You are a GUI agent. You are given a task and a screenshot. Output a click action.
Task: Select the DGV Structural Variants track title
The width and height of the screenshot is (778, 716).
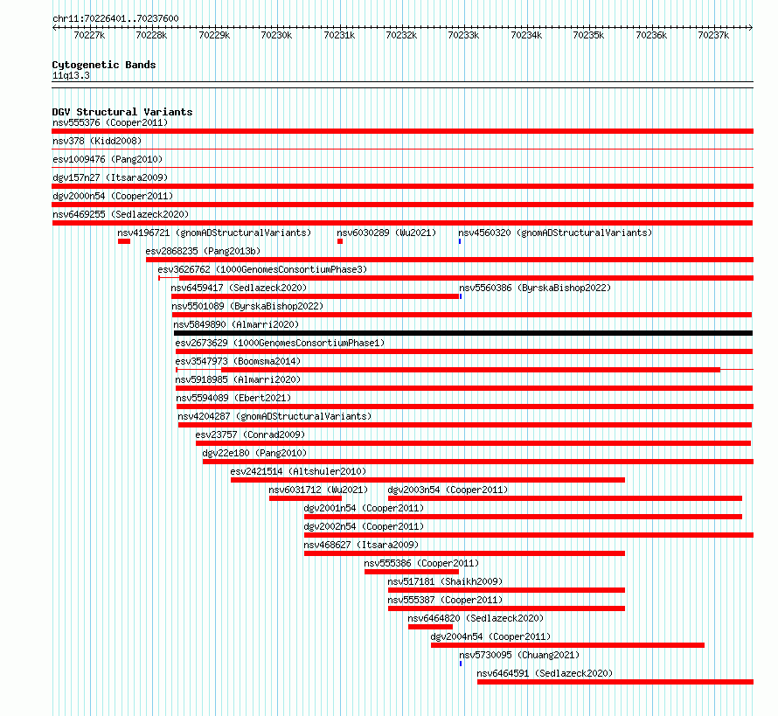pyautogui.click(x=122, y=112)
